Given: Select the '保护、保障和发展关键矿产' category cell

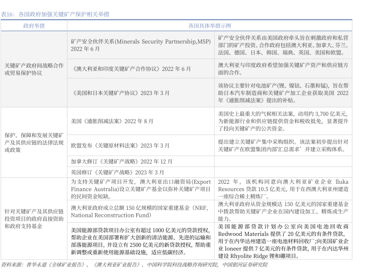Looking at the screenshot, I should [x=34, y=143].
